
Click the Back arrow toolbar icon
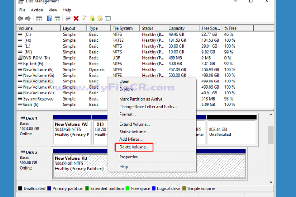20,18
